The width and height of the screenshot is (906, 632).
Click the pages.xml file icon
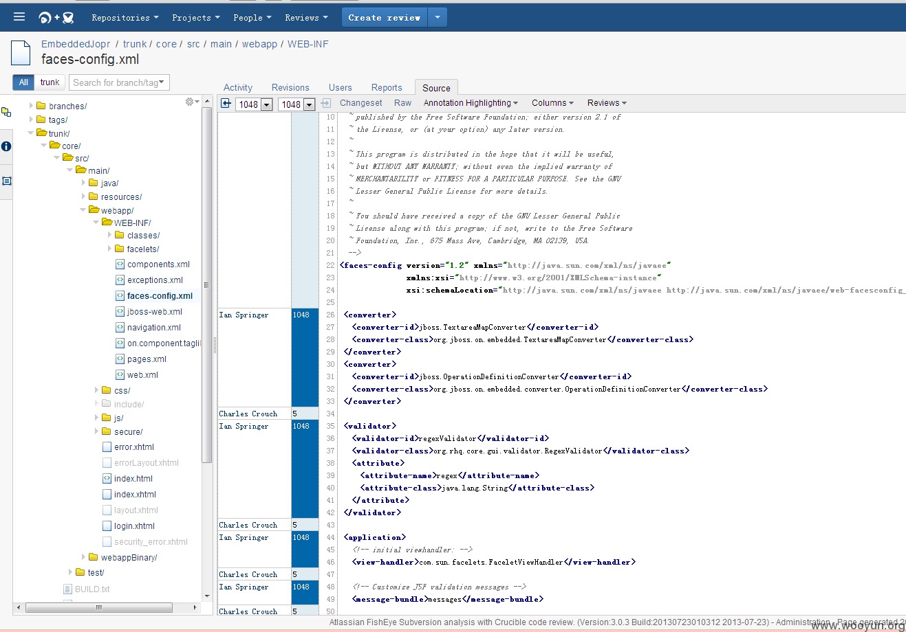tap(120, 359)
